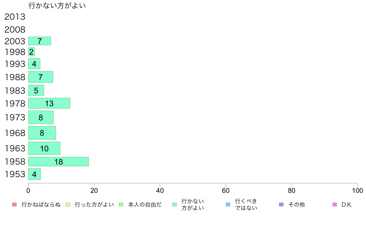Click the 1998 bar showing 2

coord(31,52)
